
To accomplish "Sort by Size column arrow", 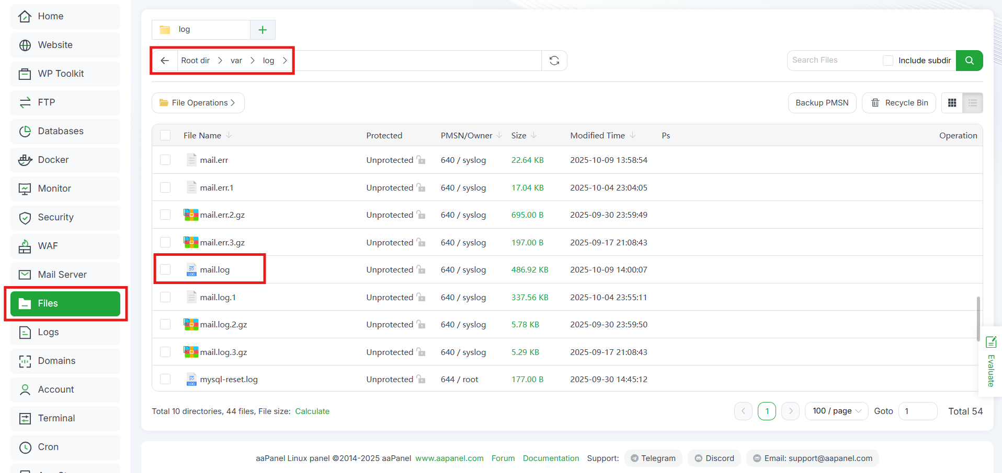I will [x=533, y=135].
